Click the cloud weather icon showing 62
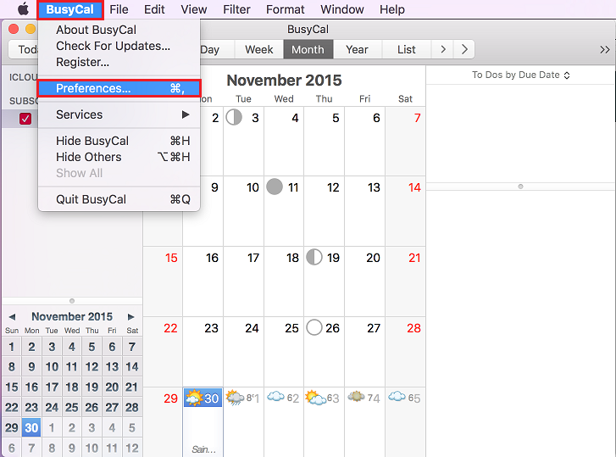The height and width of the screenshot is (457, 616). click(x=275, y=397)
